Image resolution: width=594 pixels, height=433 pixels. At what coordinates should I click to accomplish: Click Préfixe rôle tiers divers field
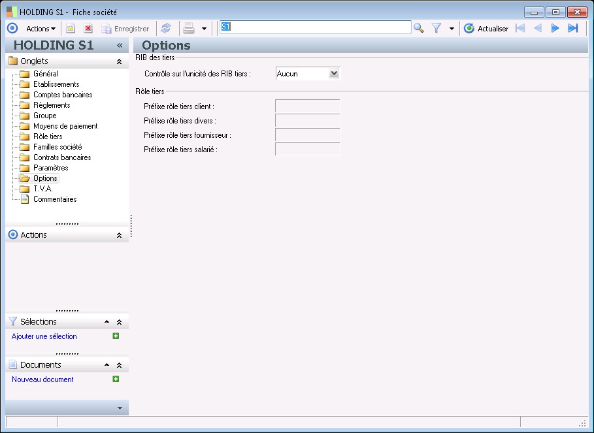click(x=308, y=121)
